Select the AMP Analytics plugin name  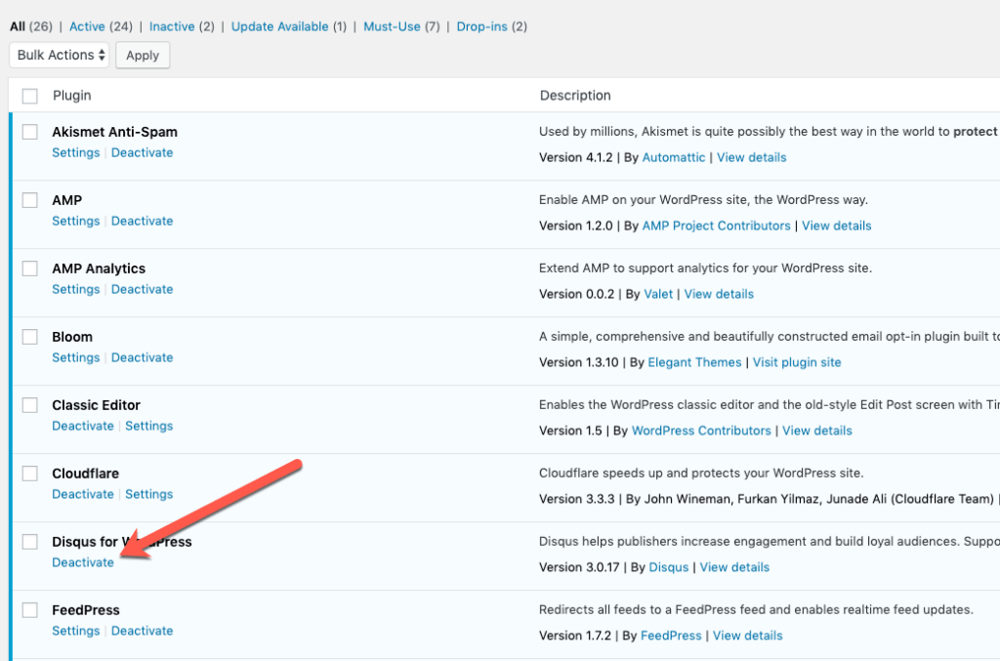(x=99, y=269)
